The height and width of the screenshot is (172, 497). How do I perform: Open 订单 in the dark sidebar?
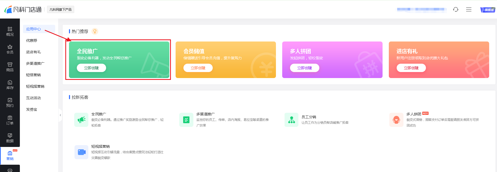[10, 120]
